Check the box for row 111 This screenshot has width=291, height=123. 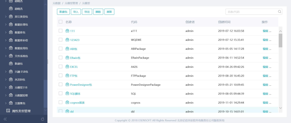(60, 31)
